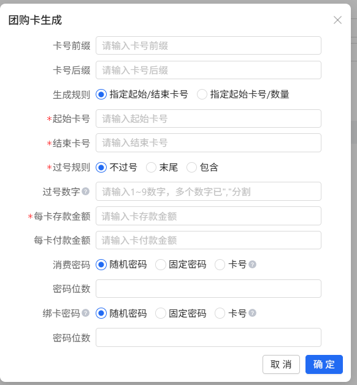
Task: Click the help icon next to 过号数字
Action: [86, 192]
